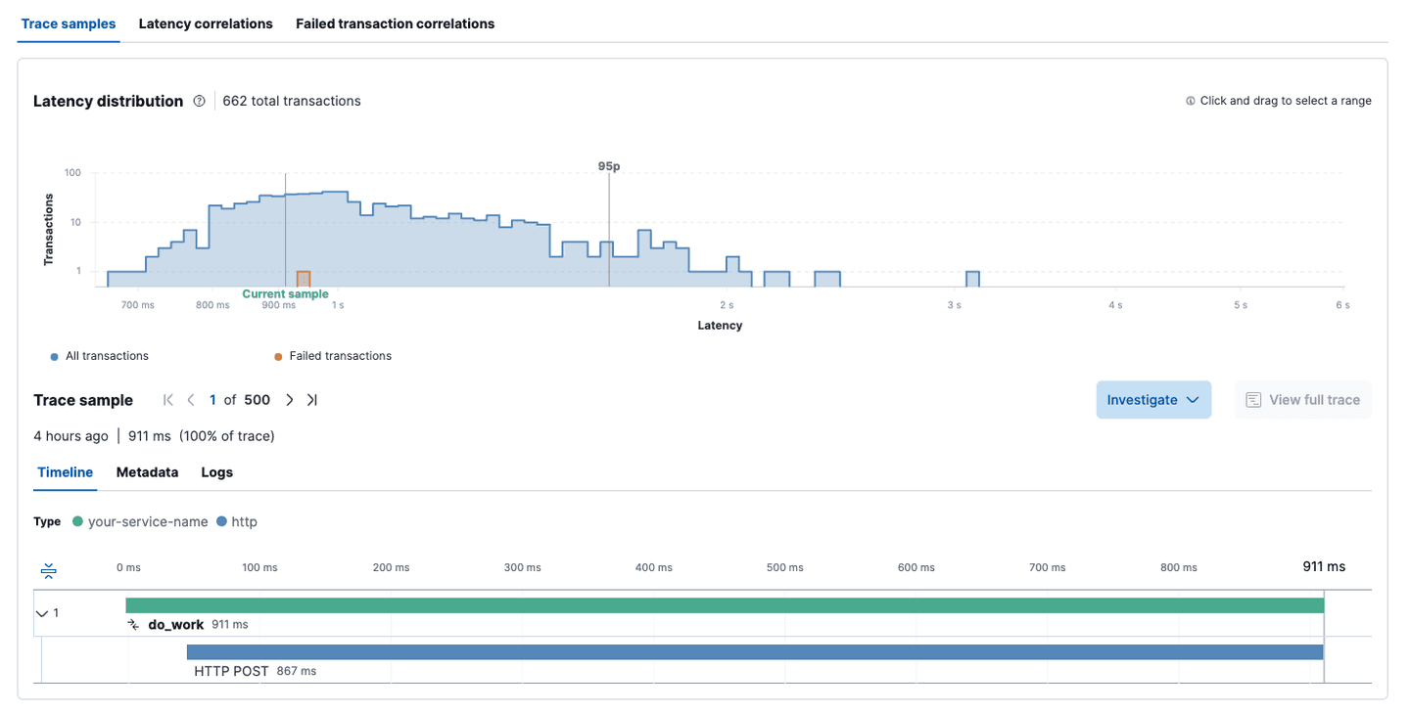Switch to the Logs tab
The image size is (1410, 712).
coord(216,472)
